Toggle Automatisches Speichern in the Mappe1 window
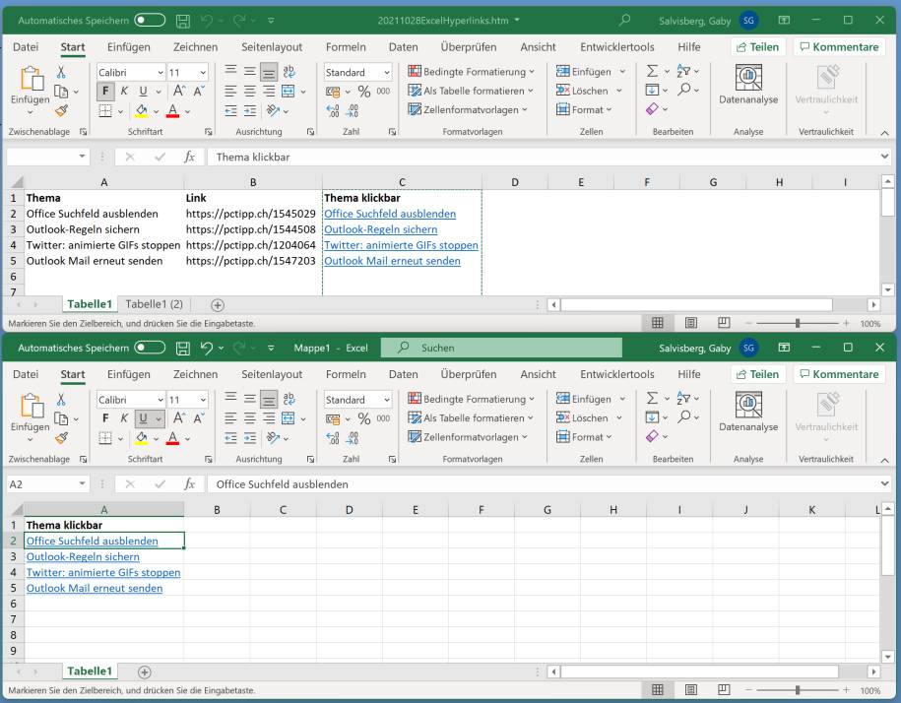901x703 pixels. click(x=150, y=348)
